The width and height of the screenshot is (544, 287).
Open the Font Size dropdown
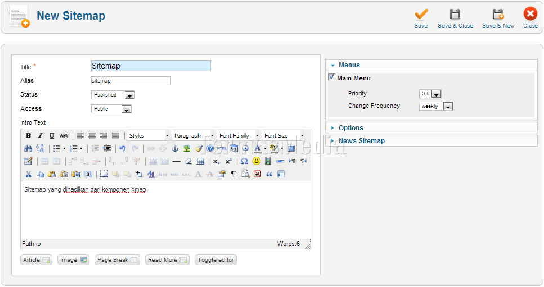pos(284,136)
